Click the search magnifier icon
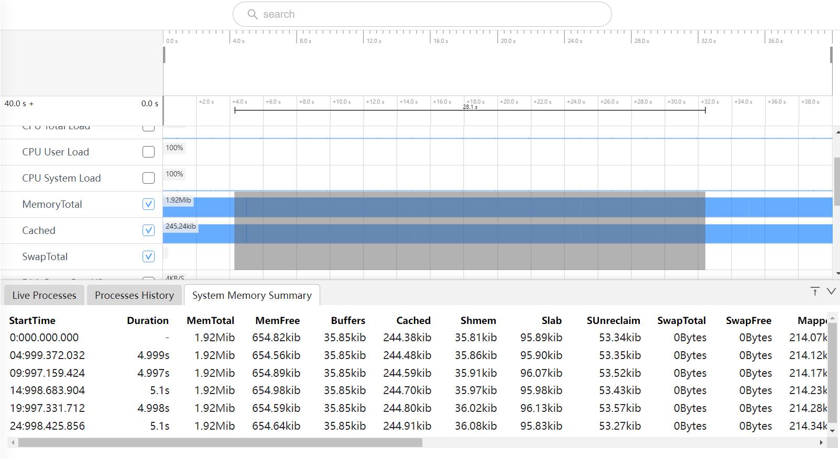Screen dimensions: 840x459 pyautogui.click(x=252, y=14)
